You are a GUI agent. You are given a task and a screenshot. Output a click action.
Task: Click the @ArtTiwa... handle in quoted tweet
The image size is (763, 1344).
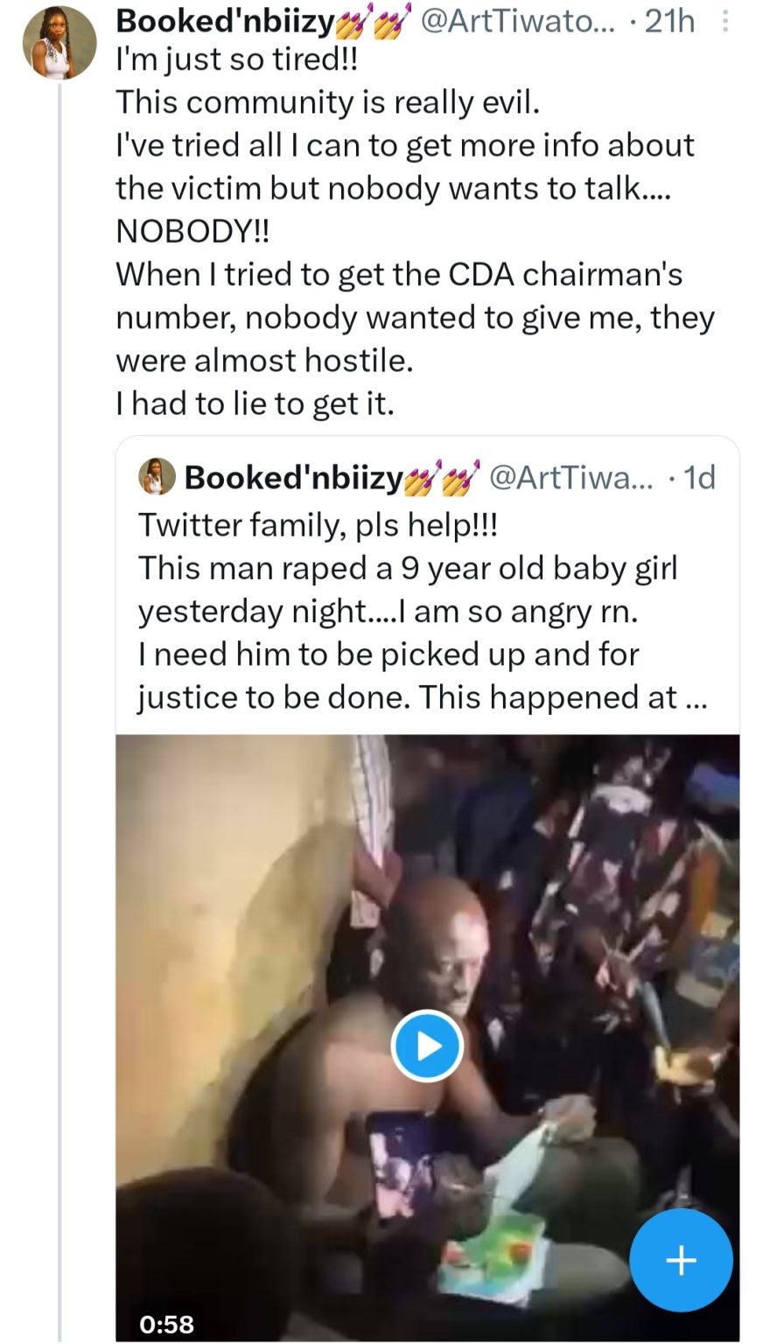[570, 478]
